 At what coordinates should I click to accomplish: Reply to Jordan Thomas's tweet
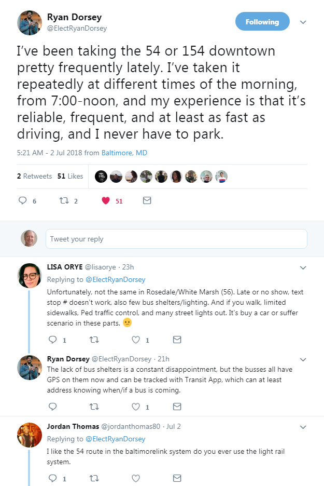coord(52,478)
